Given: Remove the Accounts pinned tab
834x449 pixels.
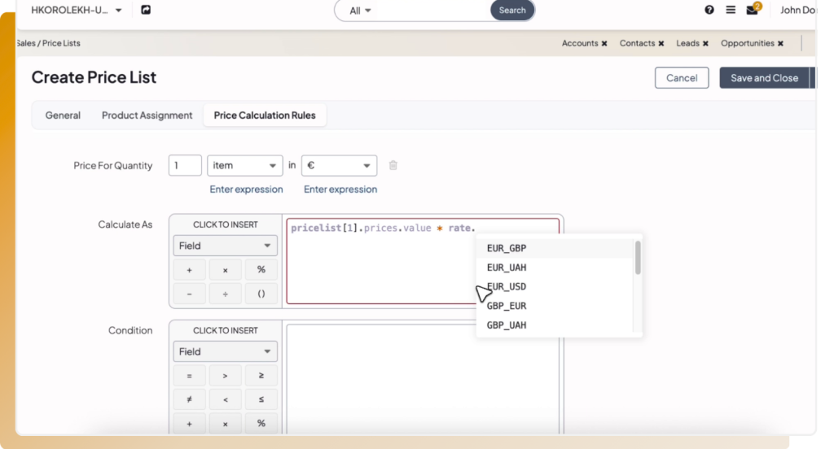Looking at the screenshot, I should pyautogui.click(x=604, y=44).
